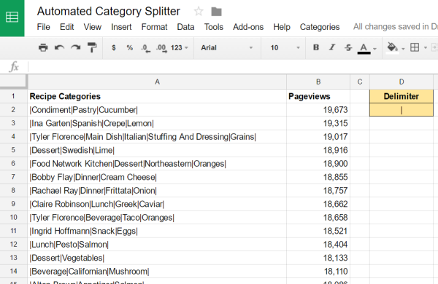Open the Google Sheets home icon
The height and width of the screenshot is (284, 438).
pos(12,17)
